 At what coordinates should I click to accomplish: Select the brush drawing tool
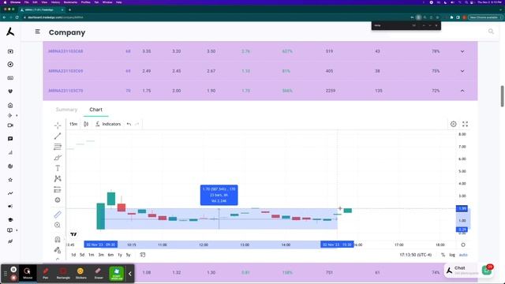click(58, 158)
